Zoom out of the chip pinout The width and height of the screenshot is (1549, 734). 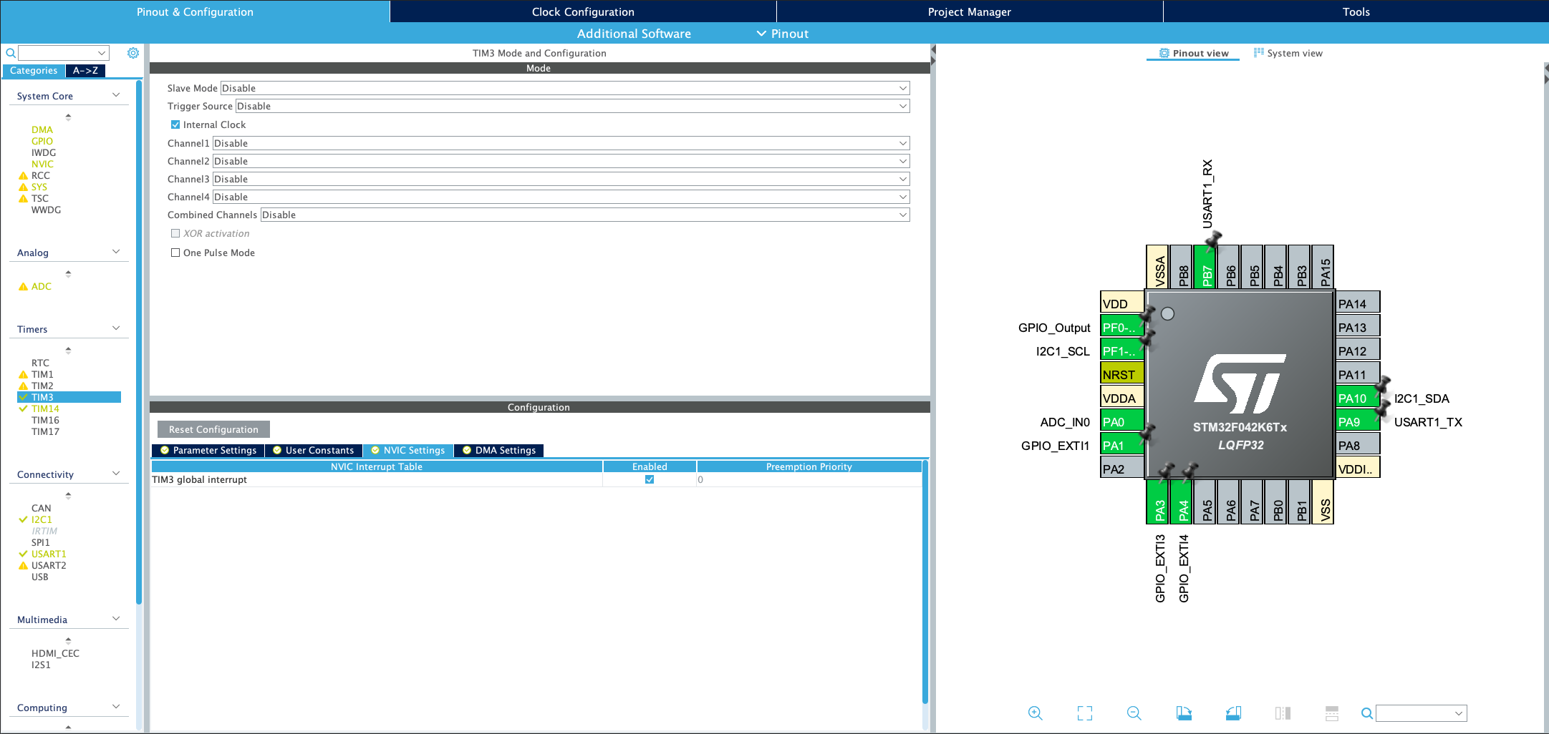tap(1134, 713)
